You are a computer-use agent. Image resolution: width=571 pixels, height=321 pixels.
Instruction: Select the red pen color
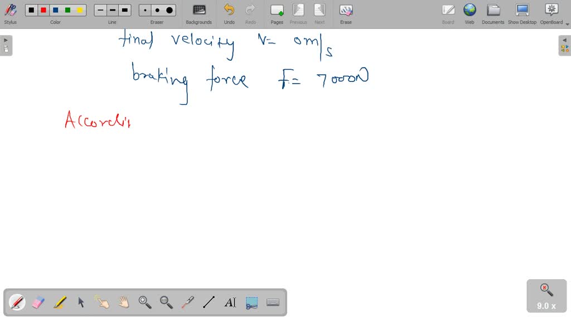[43, 10]
